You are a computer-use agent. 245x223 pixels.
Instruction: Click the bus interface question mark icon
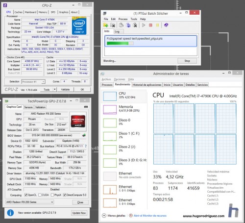coord(86,146)
